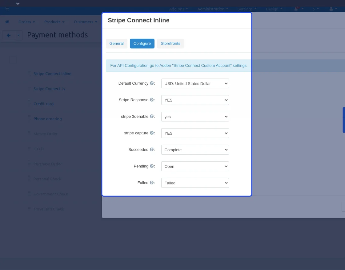345x270 pixels.
Task: Switch to the Storefronts tab
Action: tap(170, 44)
